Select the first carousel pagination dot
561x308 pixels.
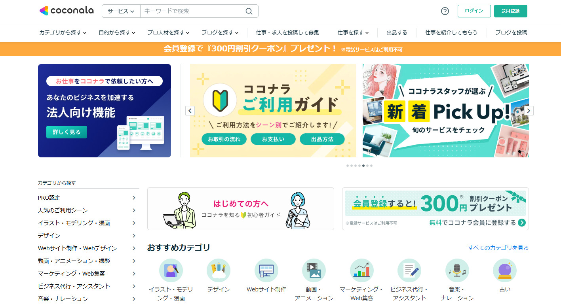pos(348,166)
